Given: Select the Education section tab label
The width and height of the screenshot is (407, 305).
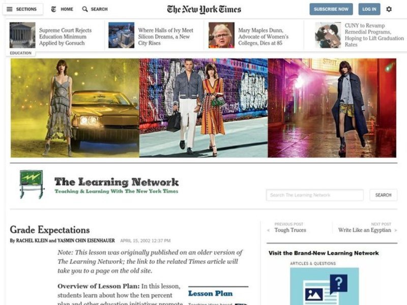Looking at the screenshot, I should [20, 53].
